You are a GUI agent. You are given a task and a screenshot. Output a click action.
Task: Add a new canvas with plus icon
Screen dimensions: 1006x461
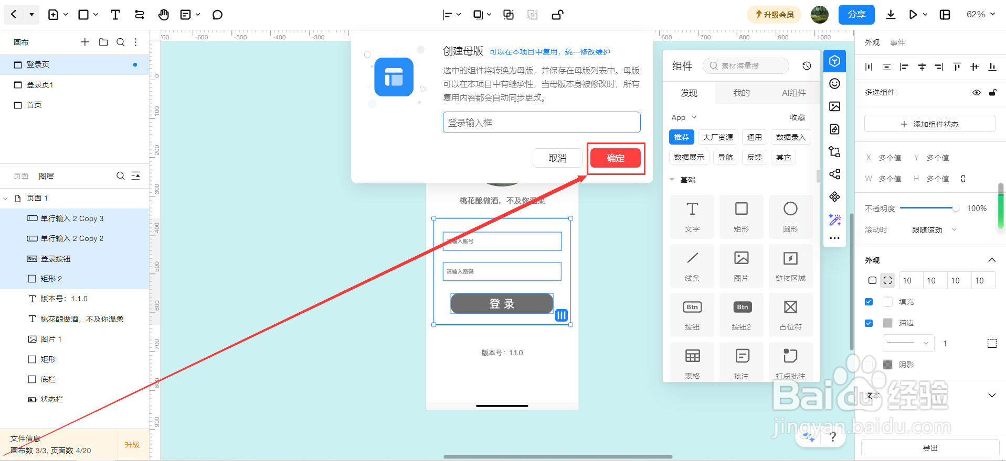pyautogui.click(x=85, y=42)
